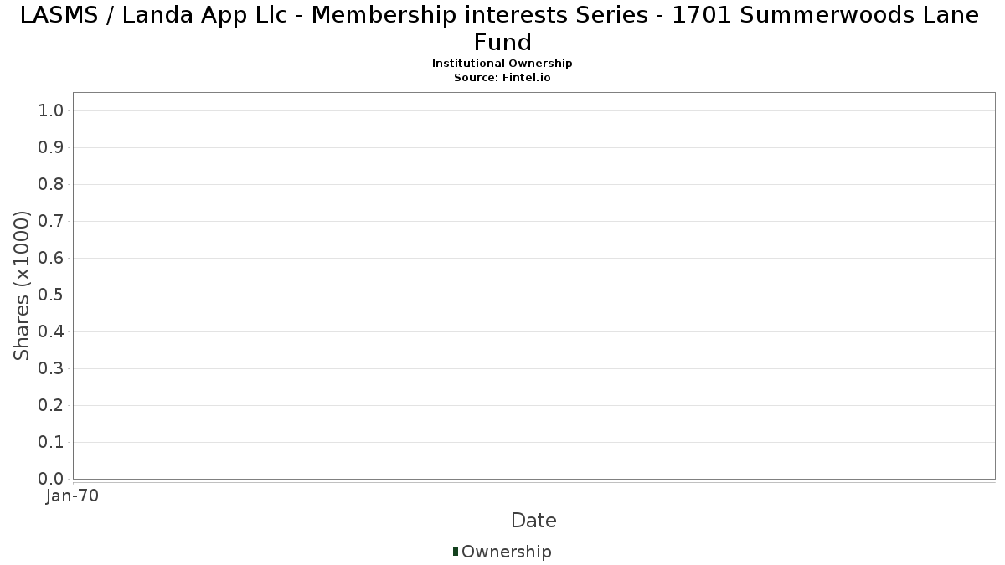Click the 0.3 y-axis tick label
Image resolution: width=1005 pixels, height=565 pixels.
[52, 369]
